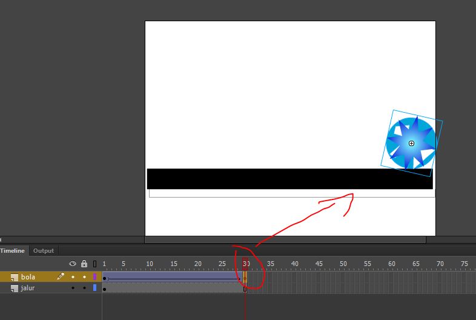Click the eye icon in the layer header
This screenshot has height=320, width=476.
73,264
